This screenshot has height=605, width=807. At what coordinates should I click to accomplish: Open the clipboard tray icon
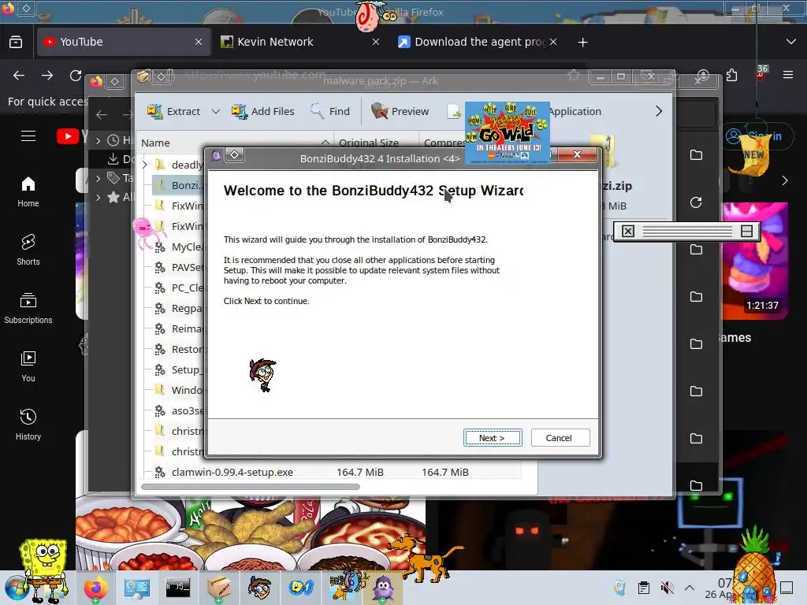coord(643,588)
